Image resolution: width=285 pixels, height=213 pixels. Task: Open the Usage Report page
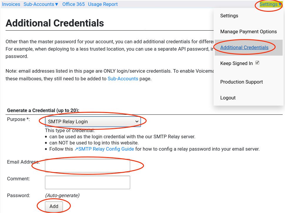[x=103, y=4]
